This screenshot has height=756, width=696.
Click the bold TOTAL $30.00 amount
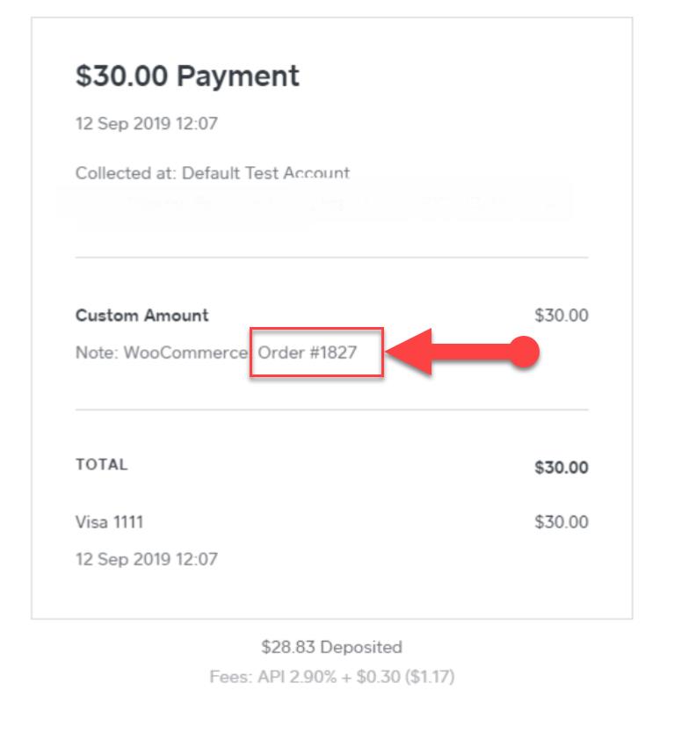(562, 467)
